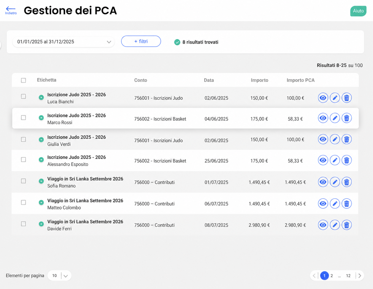The height and width of the screenshot is (289, 373).
Task: Open the + filtri button
Action: (141, 41)
